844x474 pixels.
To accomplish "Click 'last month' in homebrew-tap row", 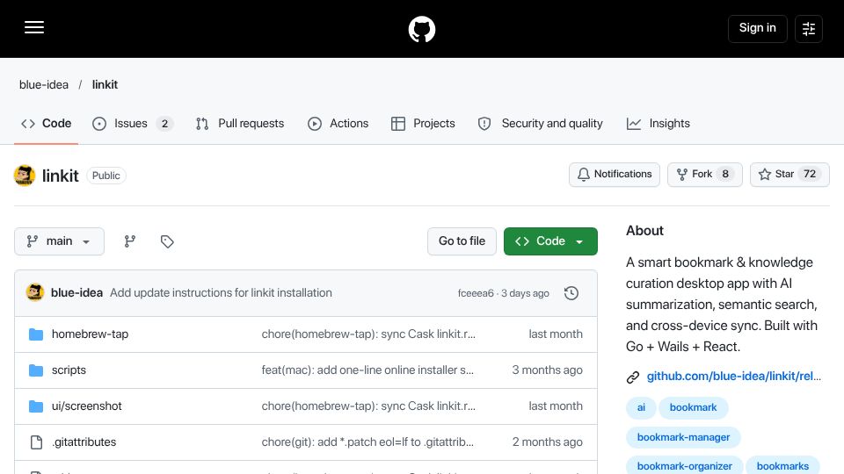I will [x=556, y=334].
